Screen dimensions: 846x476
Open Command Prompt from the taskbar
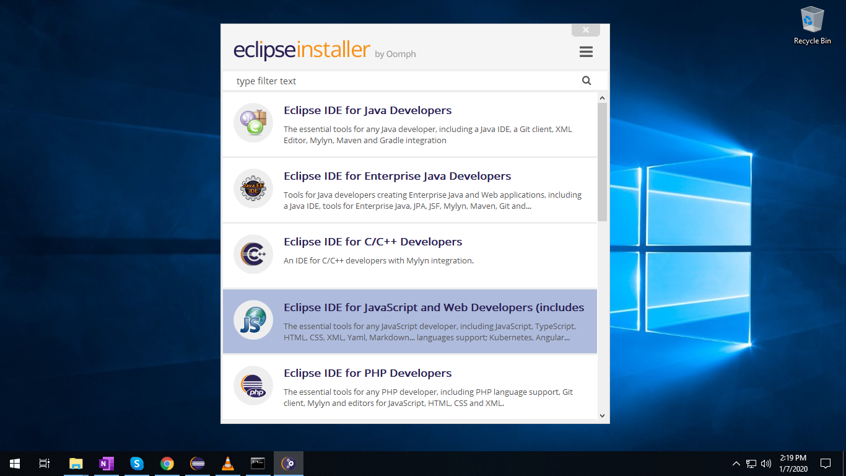[258, 463]
